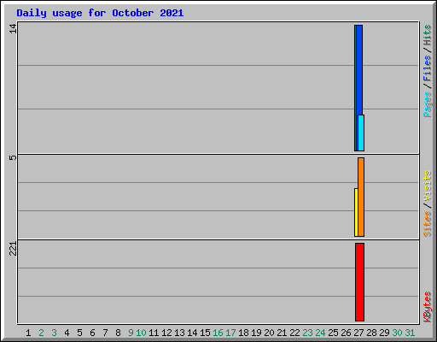This screenshot has width=437, height=342.
Task: Click day 8 on the x-axis
Action: [118, 333]
